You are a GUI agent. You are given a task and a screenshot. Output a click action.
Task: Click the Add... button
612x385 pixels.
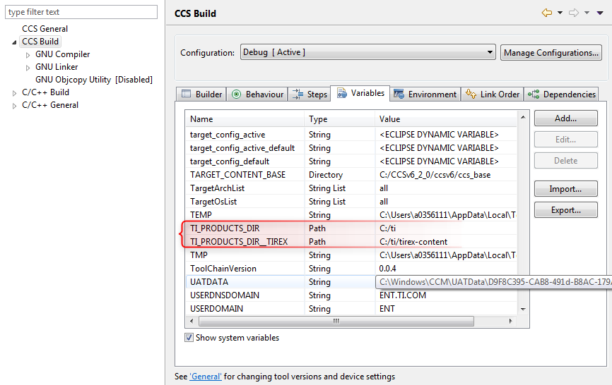point(565,118)
